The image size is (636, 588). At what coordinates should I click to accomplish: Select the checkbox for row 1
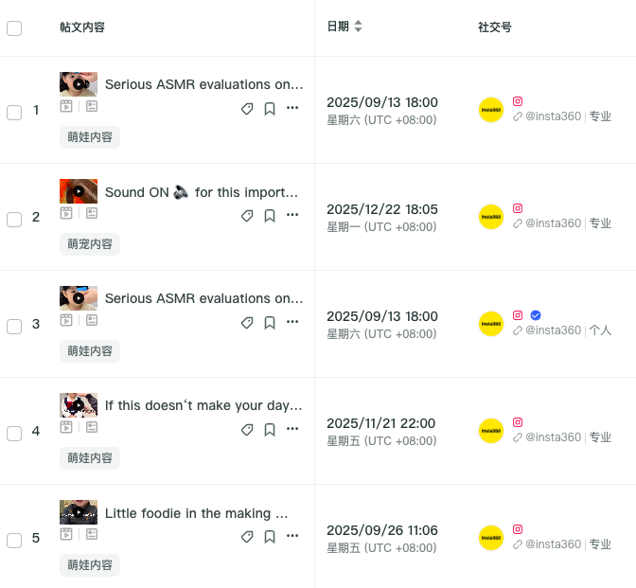click(14, 113)
